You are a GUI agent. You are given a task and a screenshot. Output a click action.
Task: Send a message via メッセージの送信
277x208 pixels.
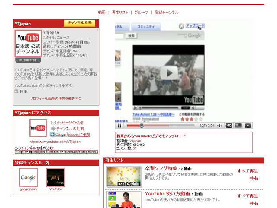pos(70,123)
